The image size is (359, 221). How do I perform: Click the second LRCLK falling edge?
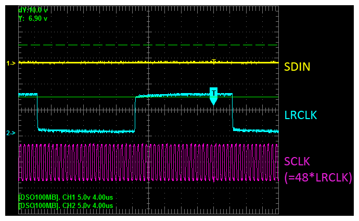click(x=233, y=112)
